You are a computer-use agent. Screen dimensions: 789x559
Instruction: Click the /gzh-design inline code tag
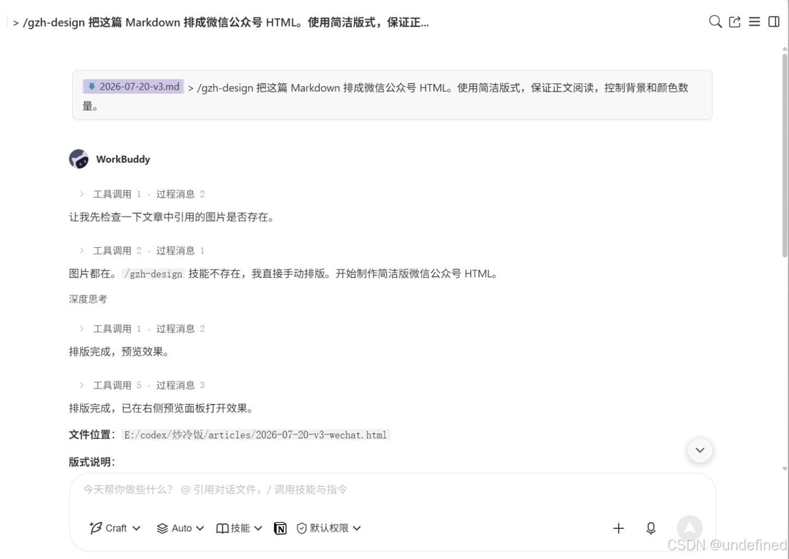coord(154,274)
